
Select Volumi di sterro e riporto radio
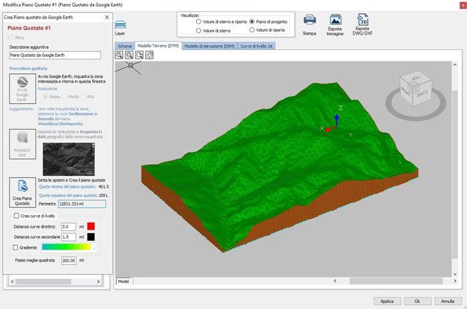(x=199, y=21)
